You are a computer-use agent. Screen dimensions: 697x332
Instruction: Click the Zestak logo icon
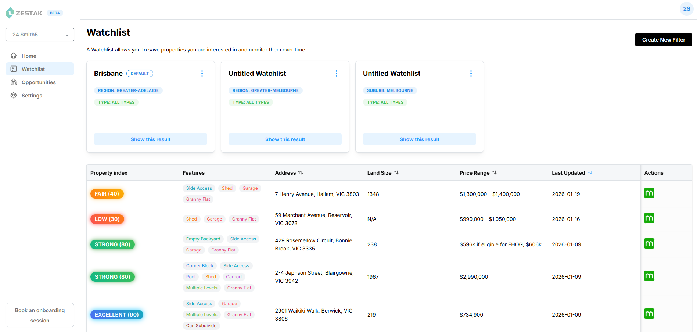click(10, 13)
